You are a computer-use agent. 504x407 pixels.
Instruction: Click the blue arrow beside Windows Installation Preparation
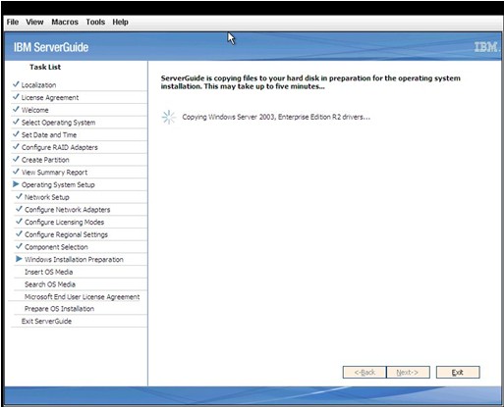(x=19, y=259)
